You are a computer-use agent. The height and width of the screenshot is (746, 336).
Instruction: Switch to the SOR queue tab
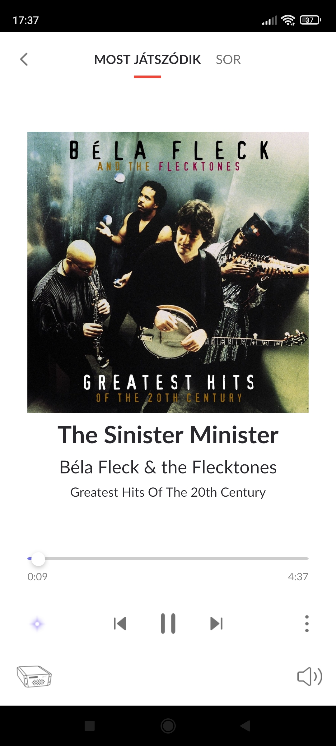pos(228,59)
